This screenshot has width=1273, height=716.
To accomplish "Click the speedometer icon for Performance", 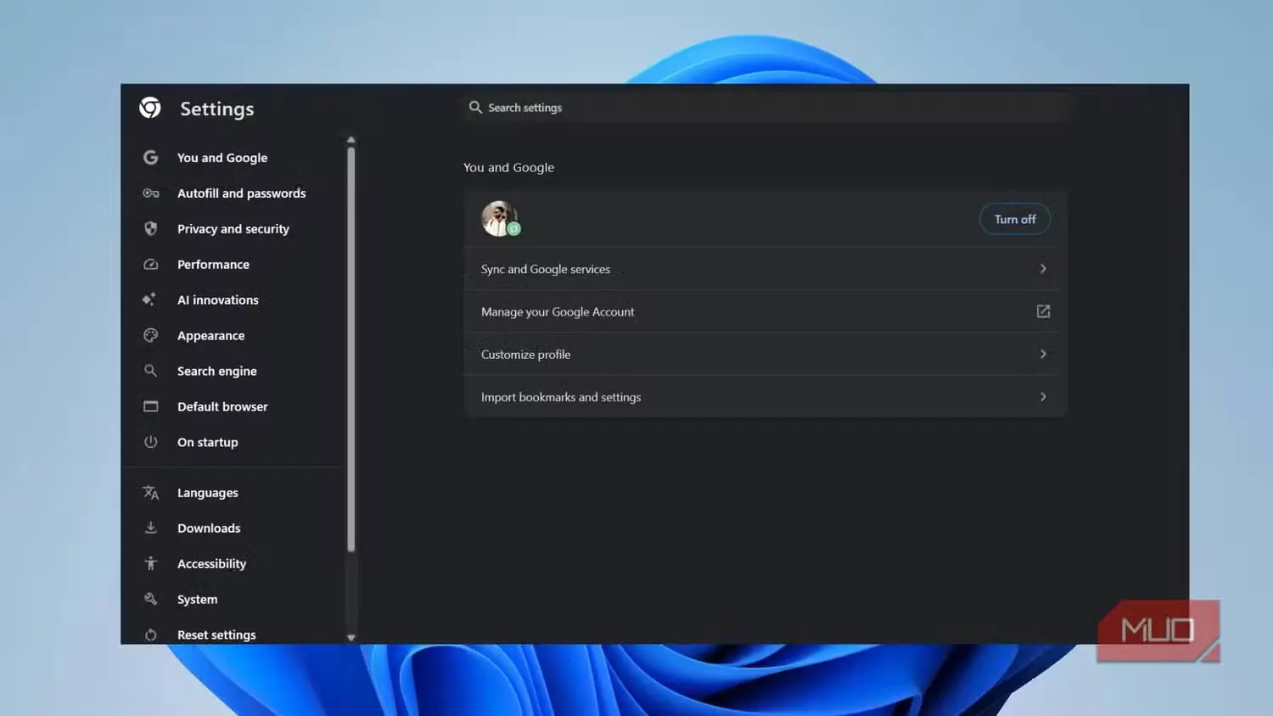I will point(150,265).
